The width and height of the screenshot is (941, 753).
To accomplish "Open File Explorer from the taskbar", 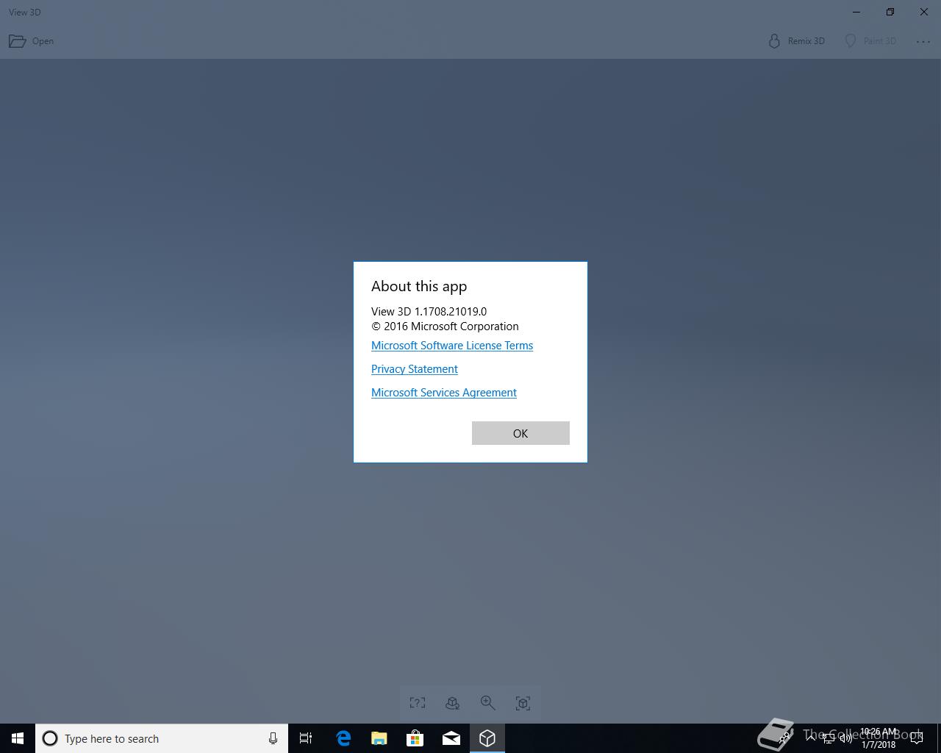I will point(379,738).
